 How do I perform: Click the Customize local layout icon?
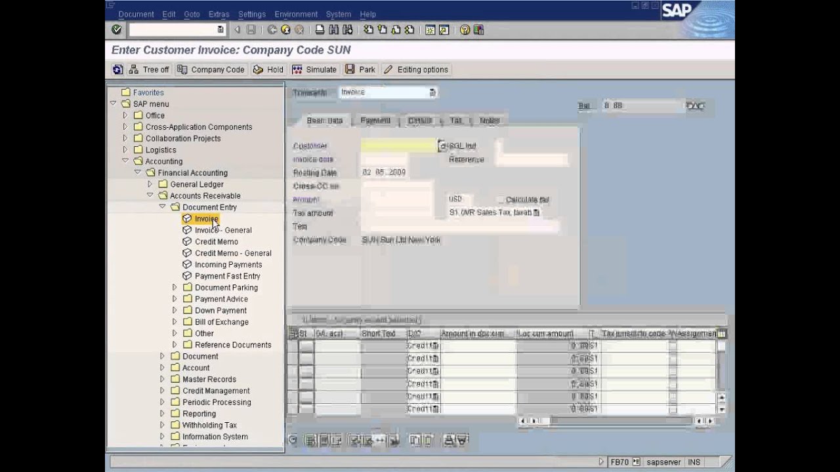[x=479, y=29]
